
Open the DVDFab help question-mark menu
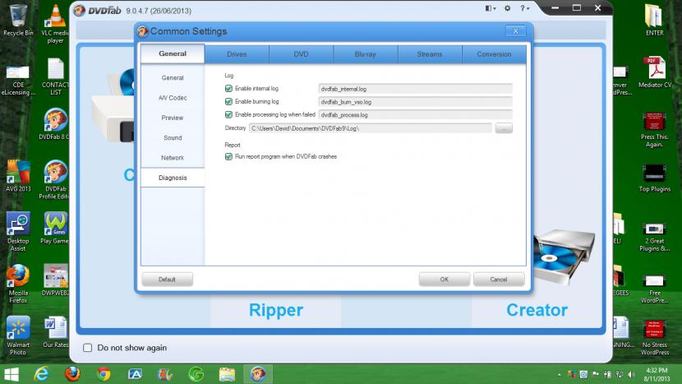coord(524,8)
